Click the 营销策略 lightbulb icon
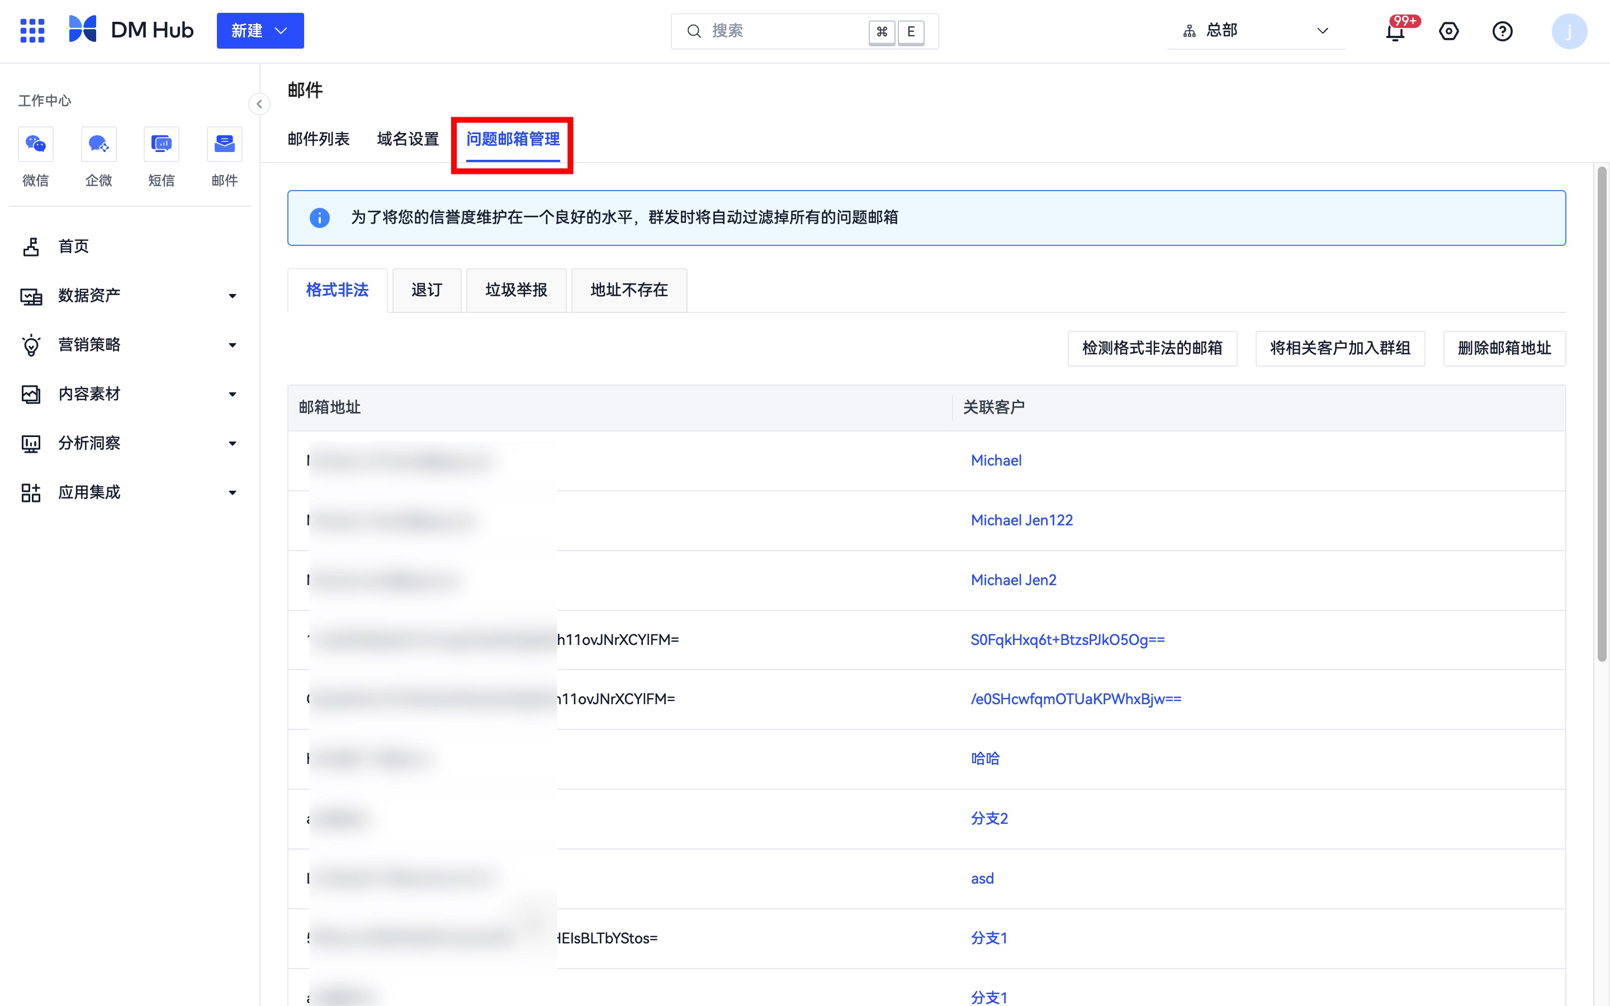The image size is (1610, 1006). click(x=31, y=345)
